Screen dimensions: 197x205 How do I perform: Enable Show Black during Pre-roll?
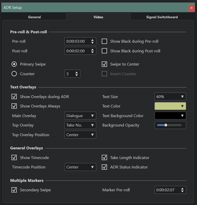(104, 41)
